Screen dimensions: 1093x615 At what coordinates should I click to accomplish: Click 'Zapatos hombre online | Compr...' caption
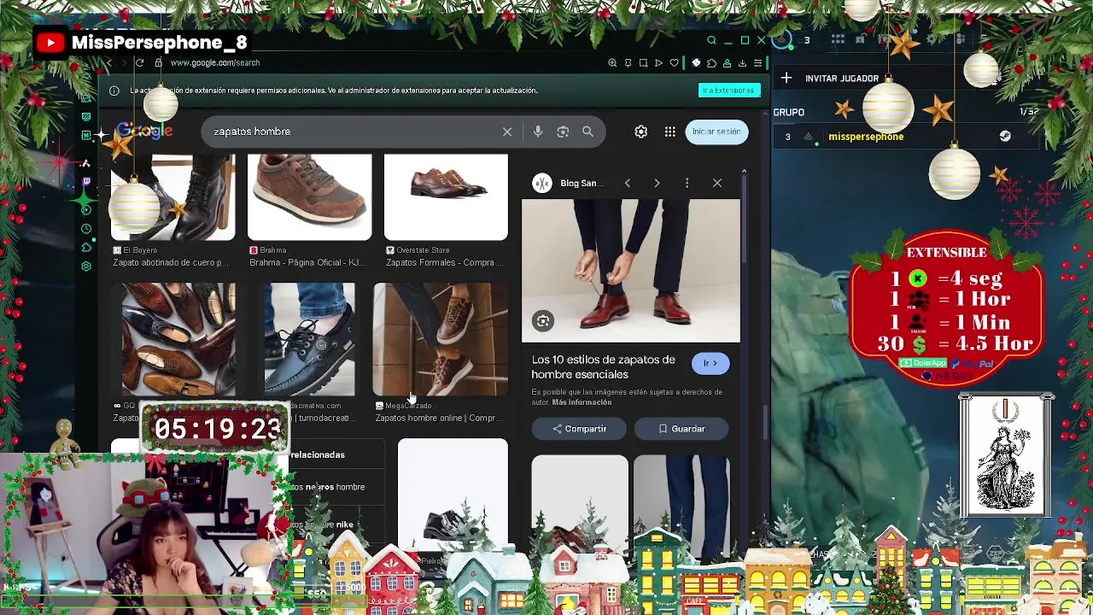coord(438,419)
